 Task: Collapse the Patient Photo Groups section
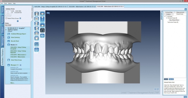pyautogui.click(x=6, y=18)
